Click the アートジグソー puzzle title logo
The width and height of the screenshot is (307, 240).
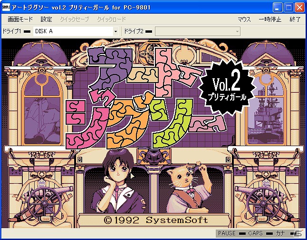tap(145, 98)
